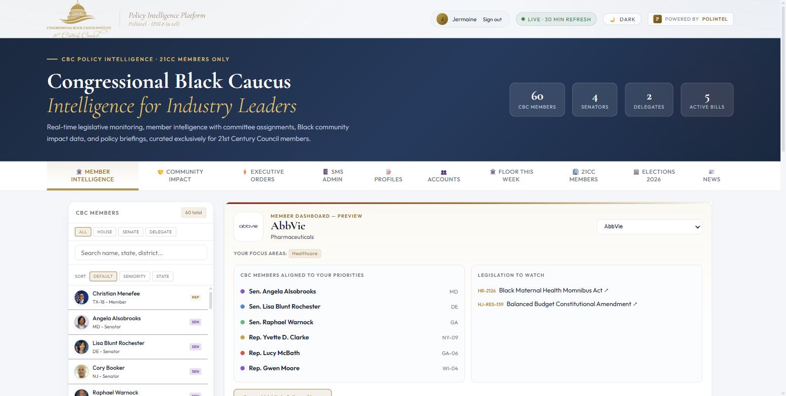Click Angela Alsobrooks' profile photo
786x396 pixels.
coord(81,322)
